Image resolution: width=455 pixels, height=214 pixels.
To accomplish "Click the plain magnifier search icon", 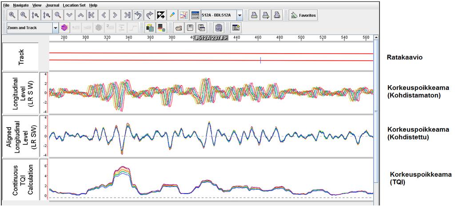I will tap(58, 15).
